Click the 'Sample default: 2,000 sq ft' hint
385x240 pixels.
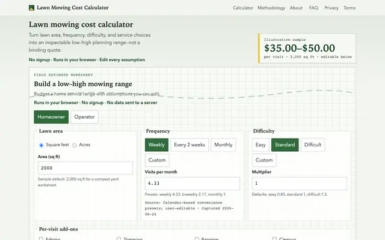point(78,182)
